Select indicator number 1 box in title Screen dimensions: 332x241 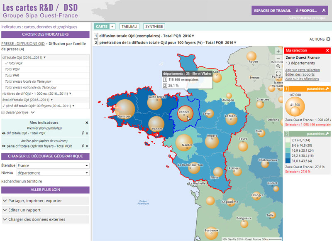point(96,36)
